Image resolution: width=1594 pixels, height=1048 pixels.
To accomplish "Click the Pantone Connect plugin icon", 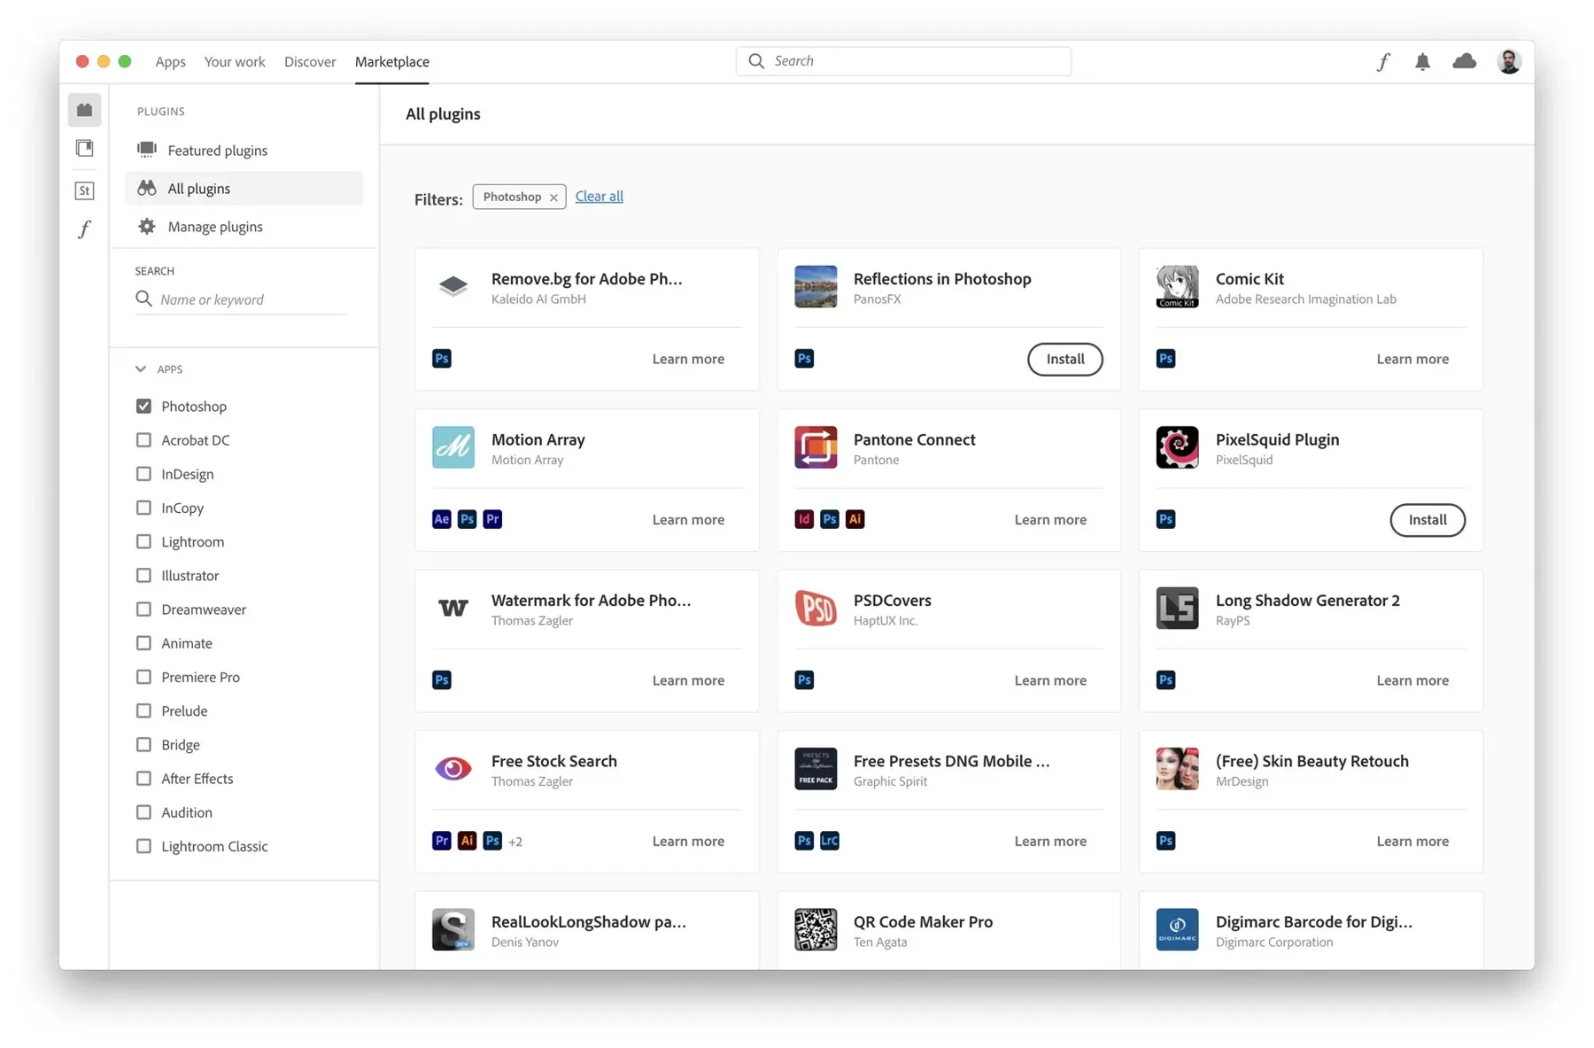I will pyautogui.click(x=816, y=447).
